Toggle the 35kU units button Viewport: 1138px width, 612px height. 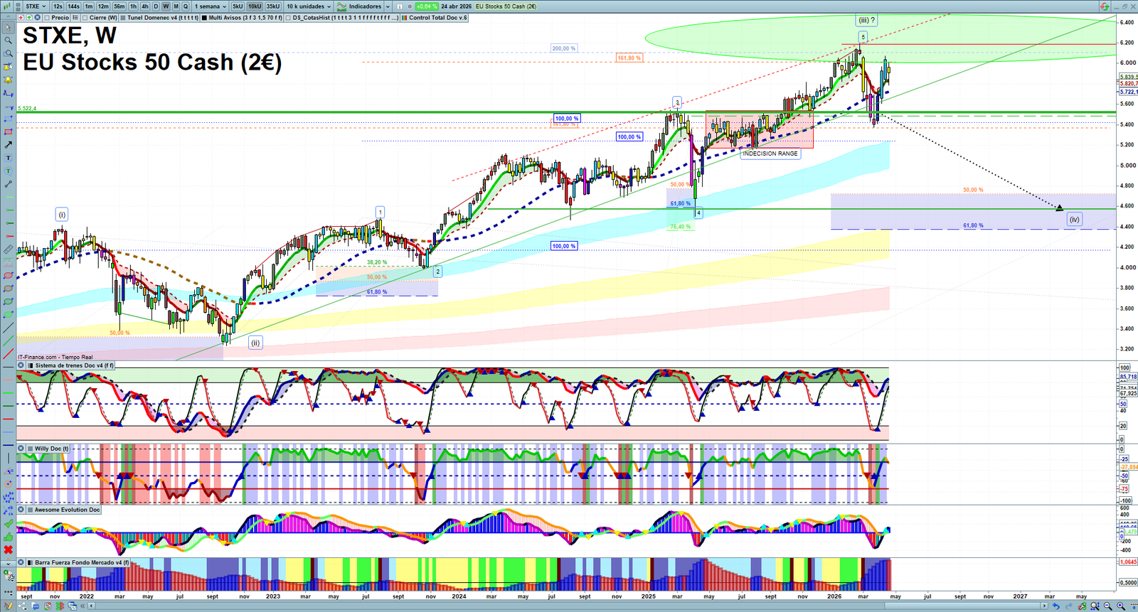click(x=273, y=6)
